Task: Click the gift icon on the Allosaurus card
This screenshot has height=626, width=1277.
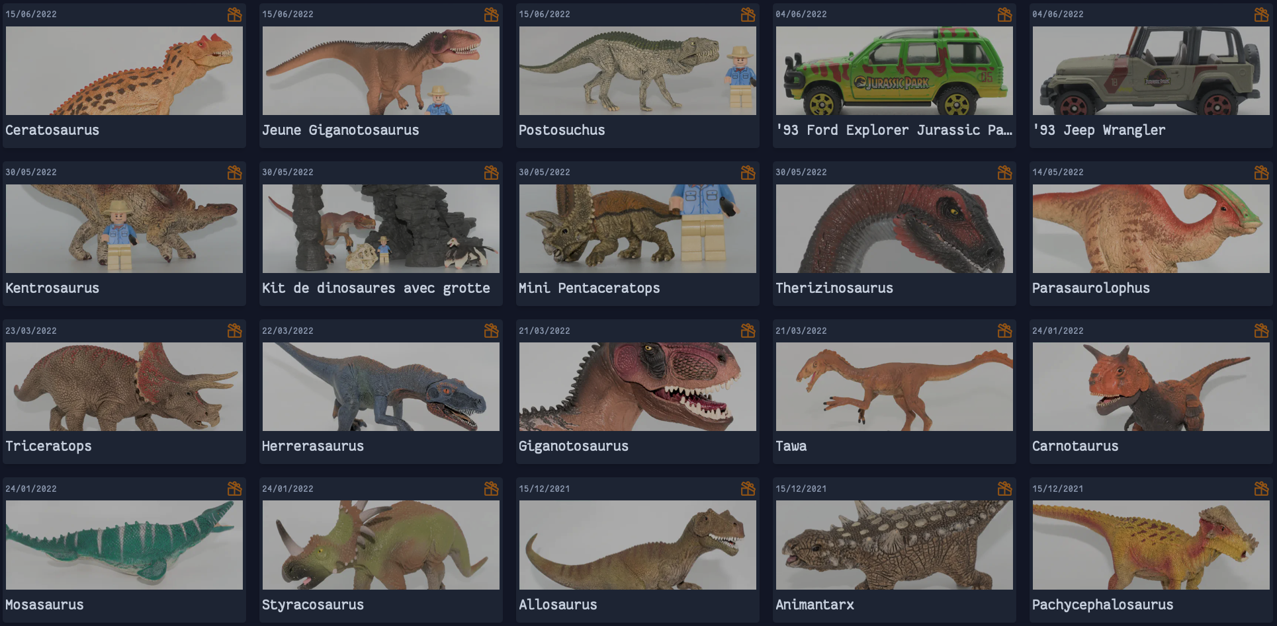Action: click(748, 489)
